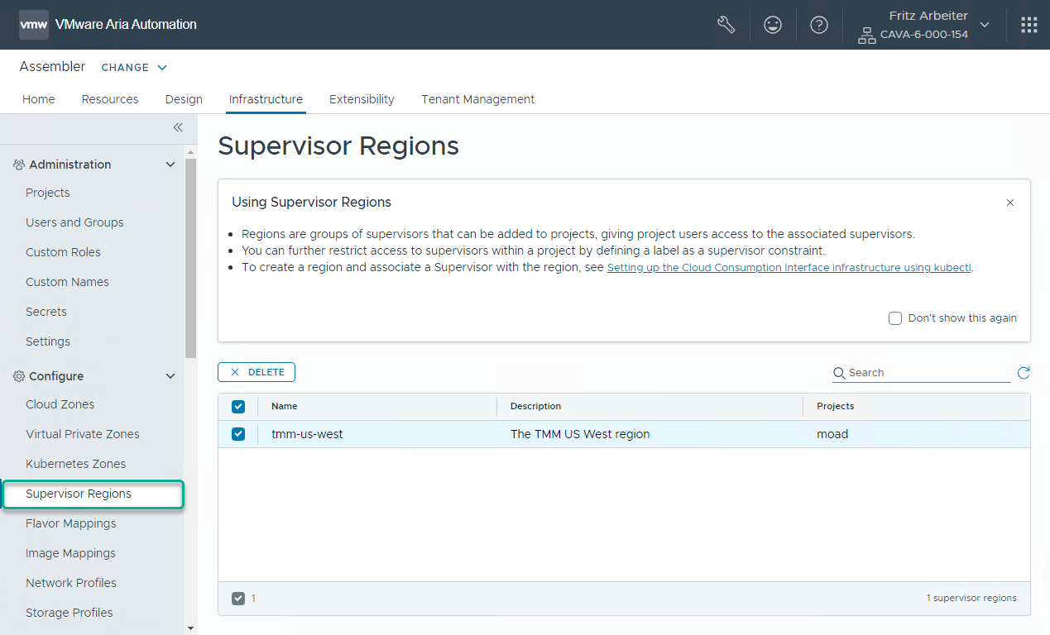
Task: Switch to the Design tab
Action: coord(184,99)
